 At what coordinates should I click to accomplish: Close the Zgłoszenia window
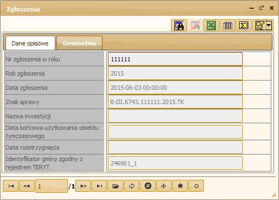pyautogui.click(x=271, y=8)
